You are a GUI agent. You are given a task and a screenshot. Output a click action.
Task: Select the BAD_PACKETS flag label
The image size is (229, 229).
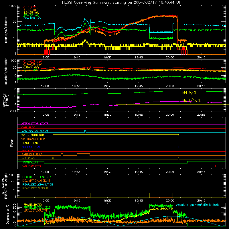[31, 166]
